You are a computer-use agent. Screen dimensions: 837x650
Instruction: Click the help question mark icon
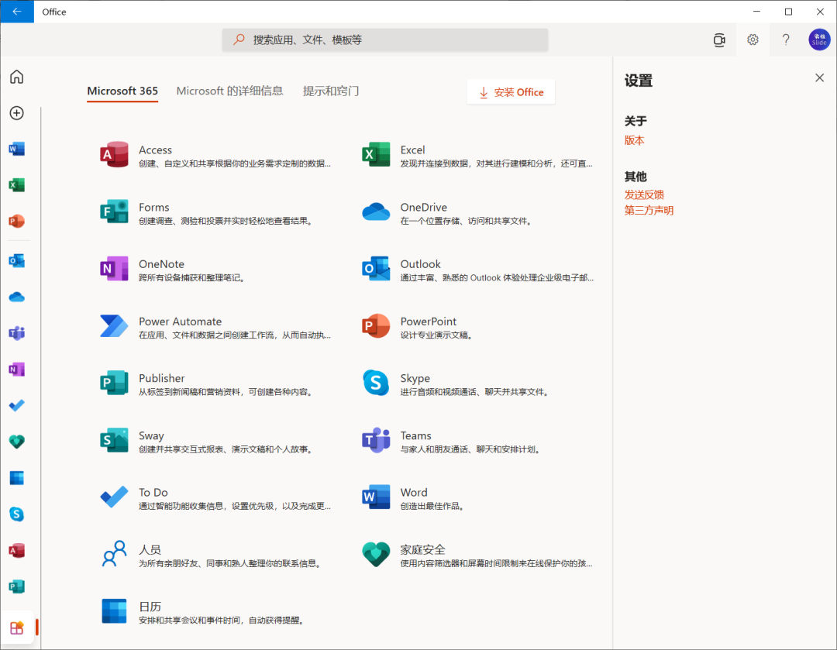tap(786, 40)
